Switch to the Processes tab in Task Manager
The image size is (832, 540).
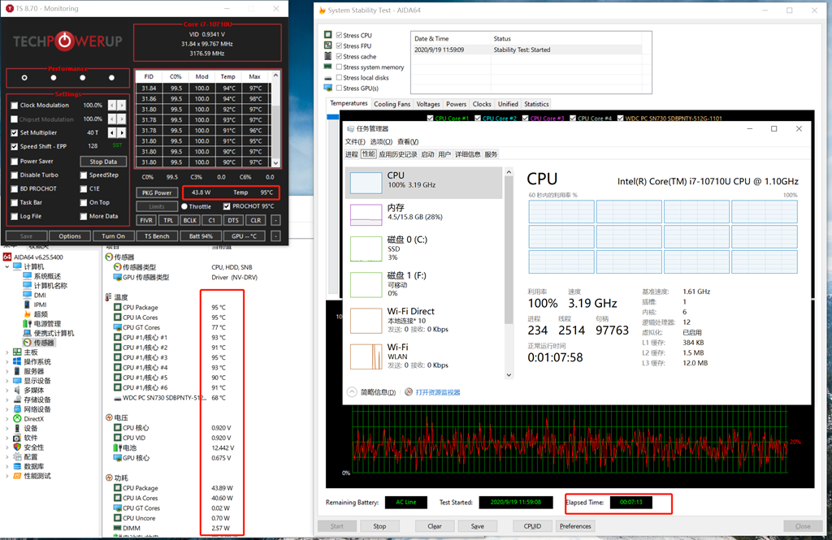pyautogui.click(x=352, y=154)
